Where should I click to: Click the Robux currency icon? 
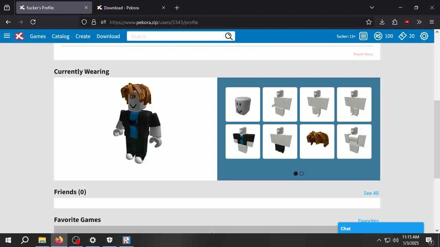378,36
